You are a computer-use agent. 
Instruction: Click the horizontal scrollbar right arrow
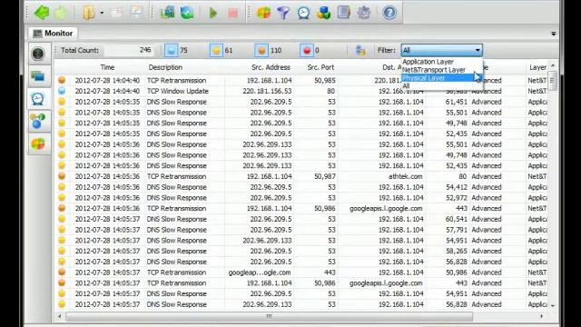[542, 317]
